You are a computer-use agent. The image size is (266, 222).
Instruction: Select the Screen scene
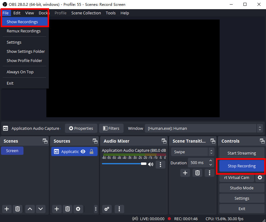click(x=12, y=151)
